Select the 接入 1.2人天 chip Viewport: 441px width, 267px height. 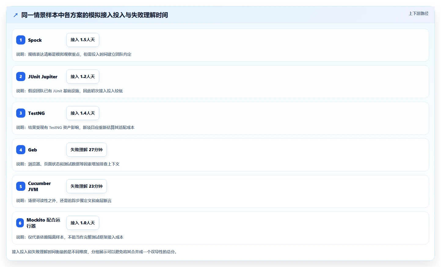pos(83,77)
